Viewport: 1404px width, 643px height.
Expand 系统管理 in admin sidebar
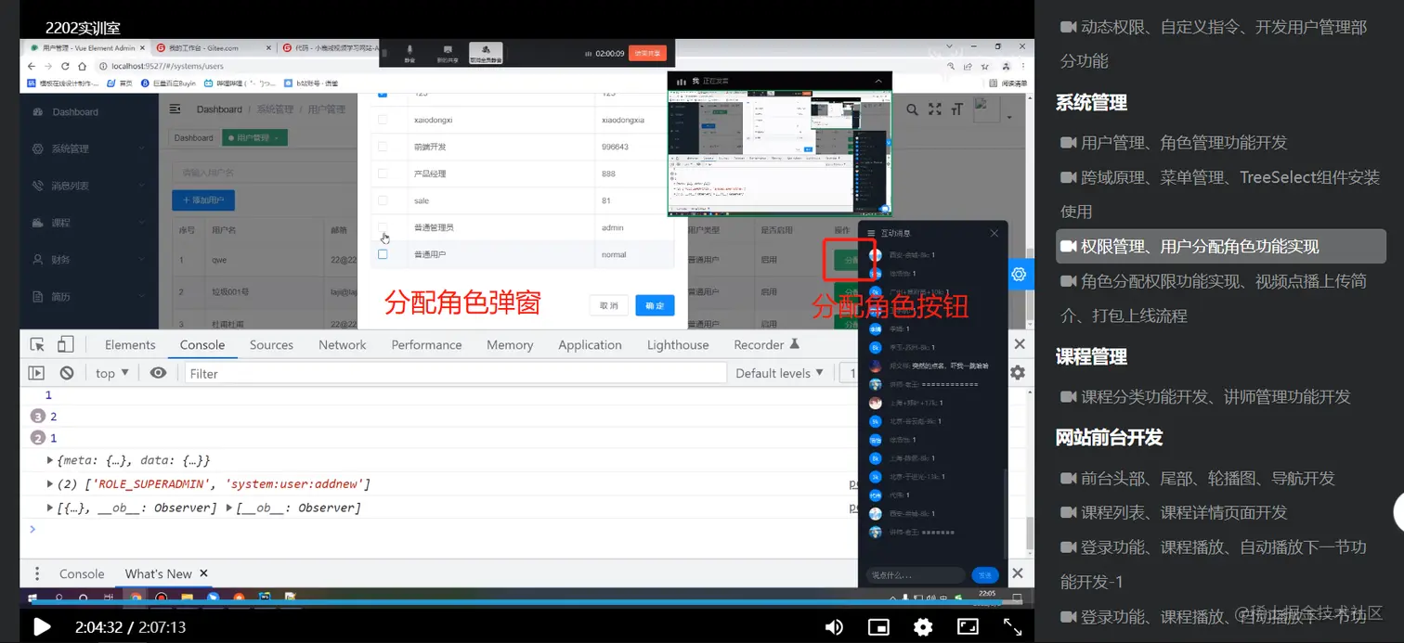(x=89, y=148)
